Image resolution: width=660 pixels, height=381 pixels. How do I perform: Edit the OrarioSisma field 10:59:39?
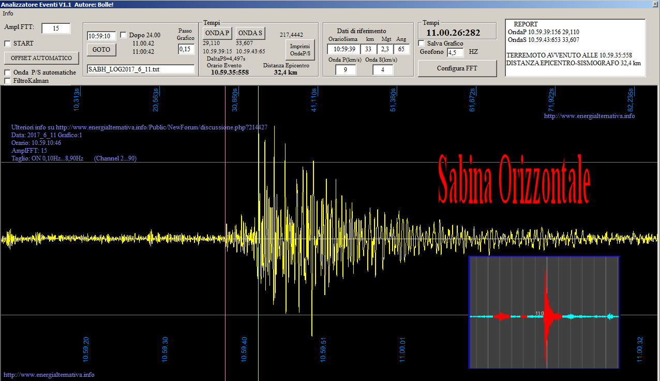pyautogui.click(x=343, y=49)
